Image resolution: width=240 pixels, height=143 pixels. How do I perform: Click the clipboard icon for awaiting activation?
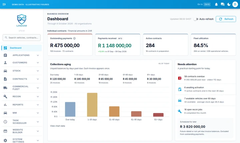pyautogui.click(x=180, y=89)
